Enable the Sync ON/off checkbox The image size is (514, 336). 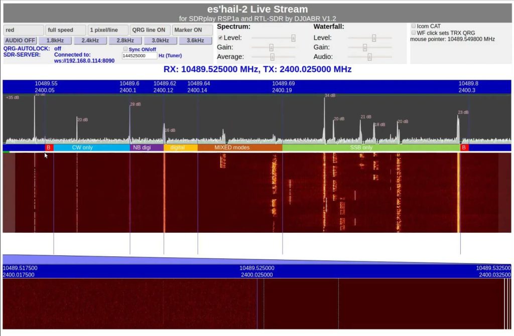pos(125,49)
